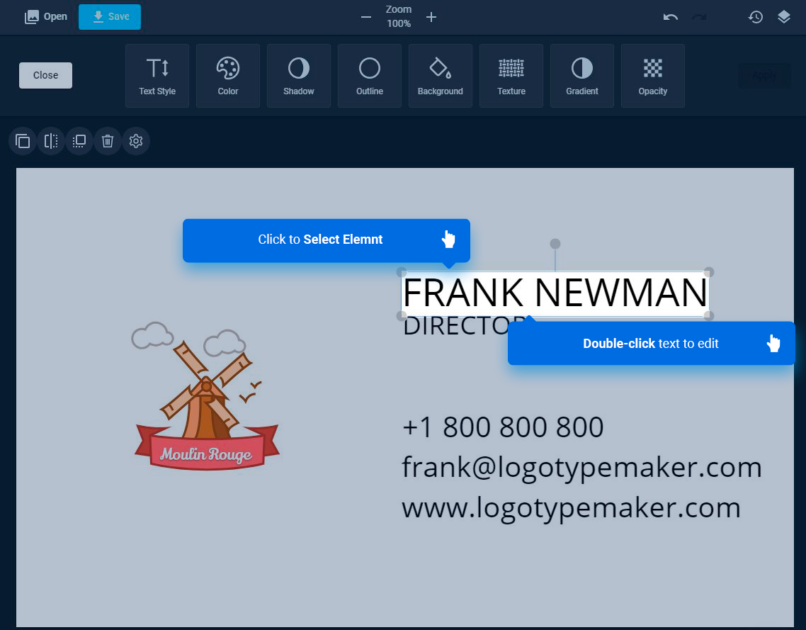
Task: Open the Shadow settings
Action: (299, 76)
